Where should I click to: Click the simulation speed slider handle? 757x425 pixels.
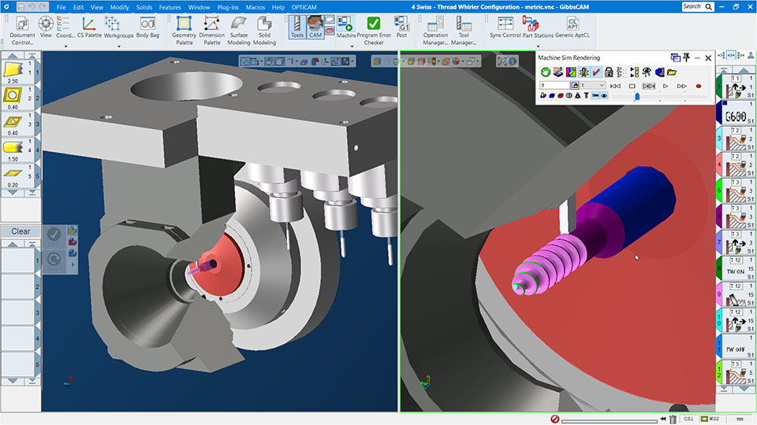click(x=637, y=96)
